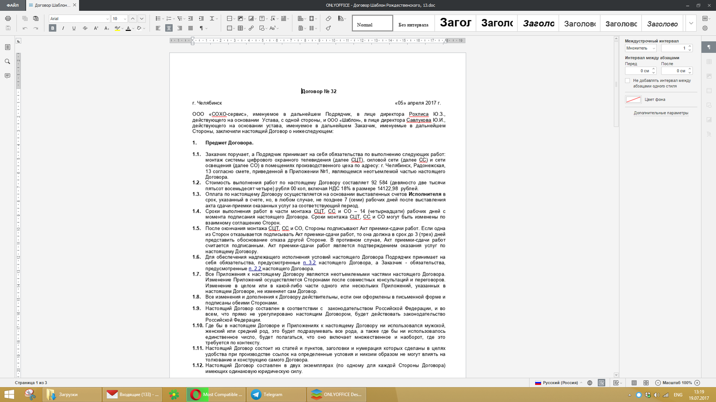Undo the last action
This screenshot has height=402, width=716.
point(25,28)
